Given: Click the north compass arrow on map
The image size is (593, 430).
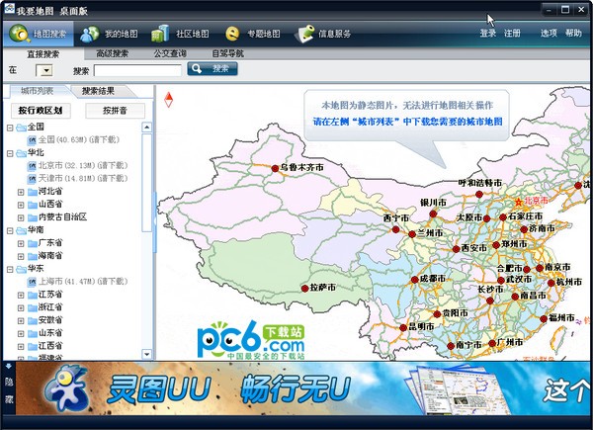Looking at the screenshot, I should click(x=169, y=98).
